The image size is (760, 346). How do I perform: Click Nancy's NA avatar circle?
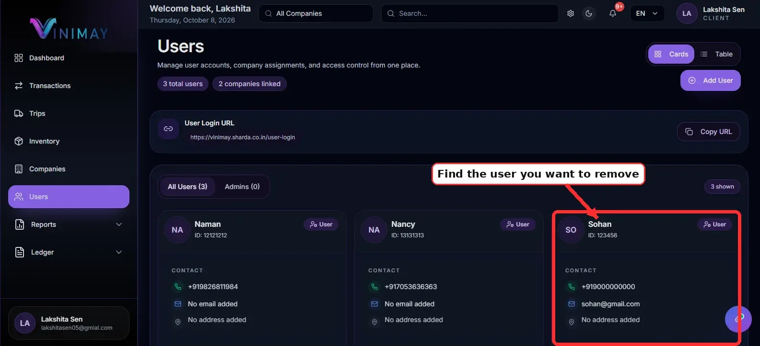click(374, 230)
